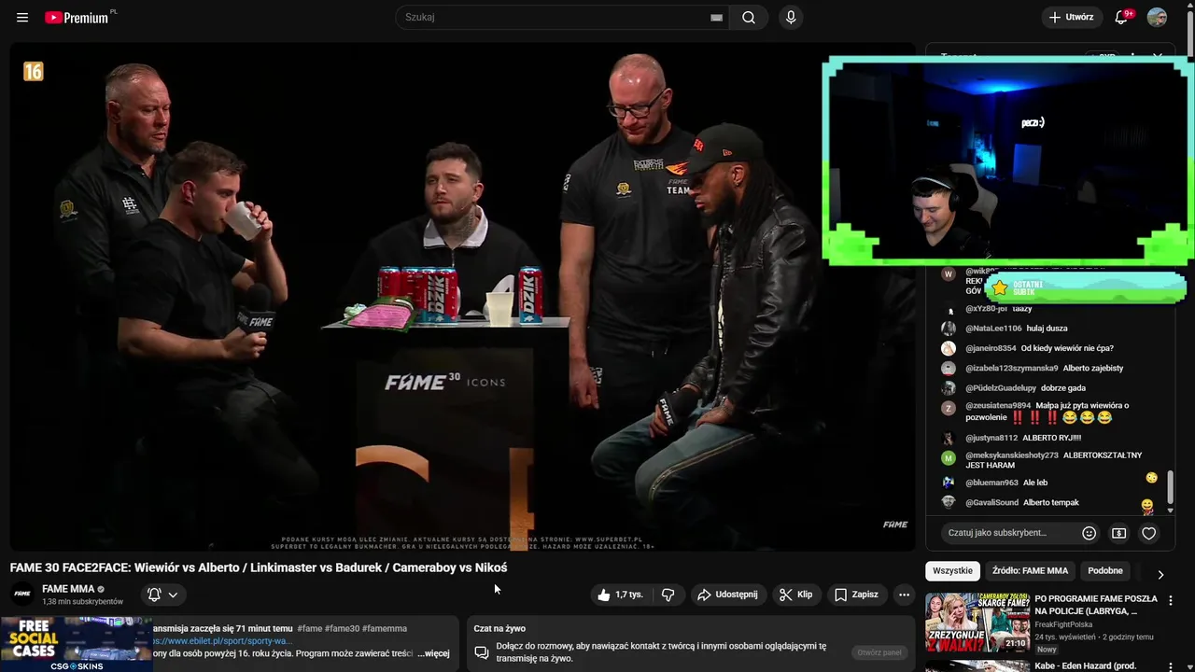The height and width of the screenshot is (672, 1195).
Task: Like the video with thumbs up
Action: (620, 595)
